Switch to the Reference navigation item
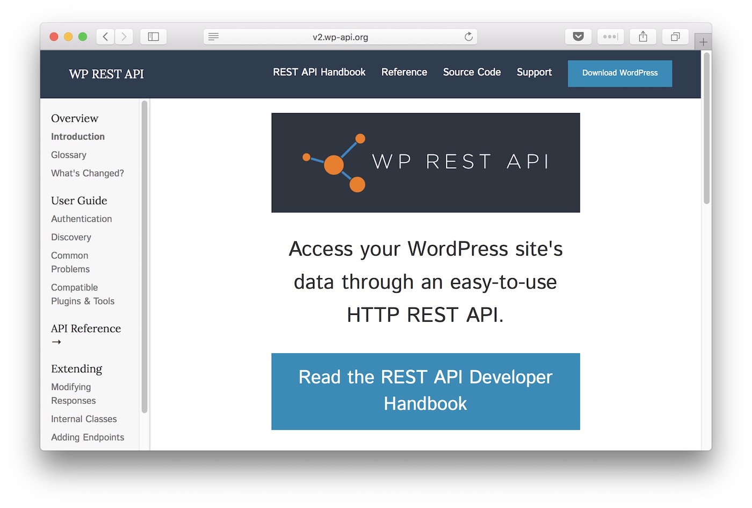Screen dimensions: 752x508 (x=404, y=72)
